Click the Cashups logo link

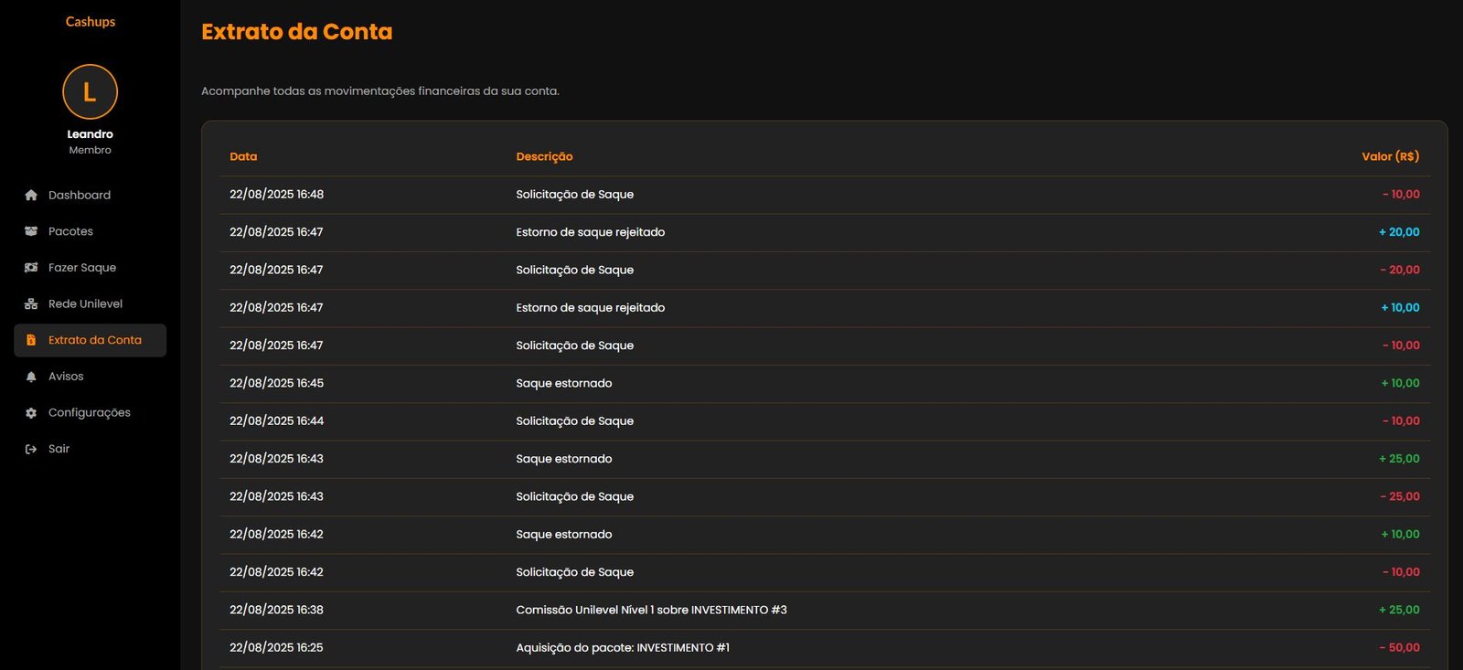click(90, 21)
